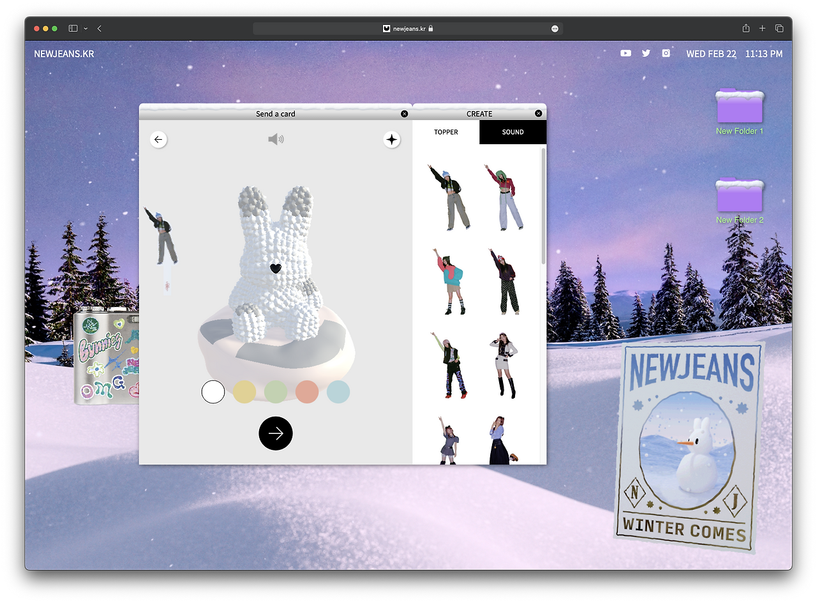Click the NEWJEANS.KR logo text

64,54
